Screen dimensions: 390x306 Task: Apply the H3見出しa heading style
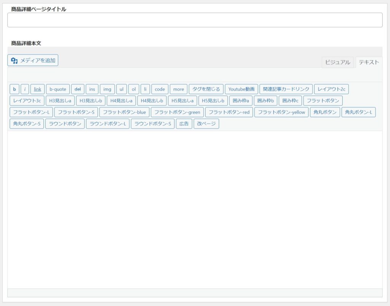60,100
